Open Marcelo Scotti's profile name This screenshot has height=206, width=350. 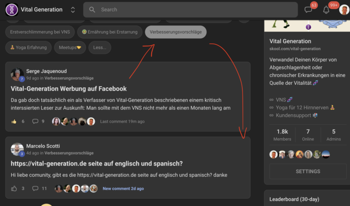pyautogui.click(x=43, y=146)
